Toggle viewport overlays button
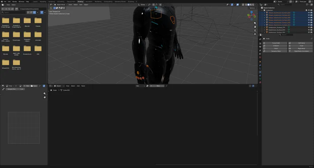Image resolution: width=314 pixels, height=168 pixels. pyautogui.click(x=238, y=5)
